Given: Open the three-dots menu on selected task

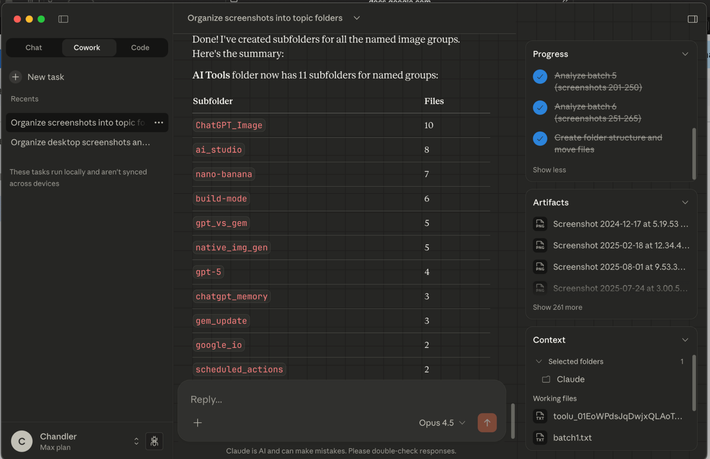Looking at the screenshot, I should click(x=159, y=123).
